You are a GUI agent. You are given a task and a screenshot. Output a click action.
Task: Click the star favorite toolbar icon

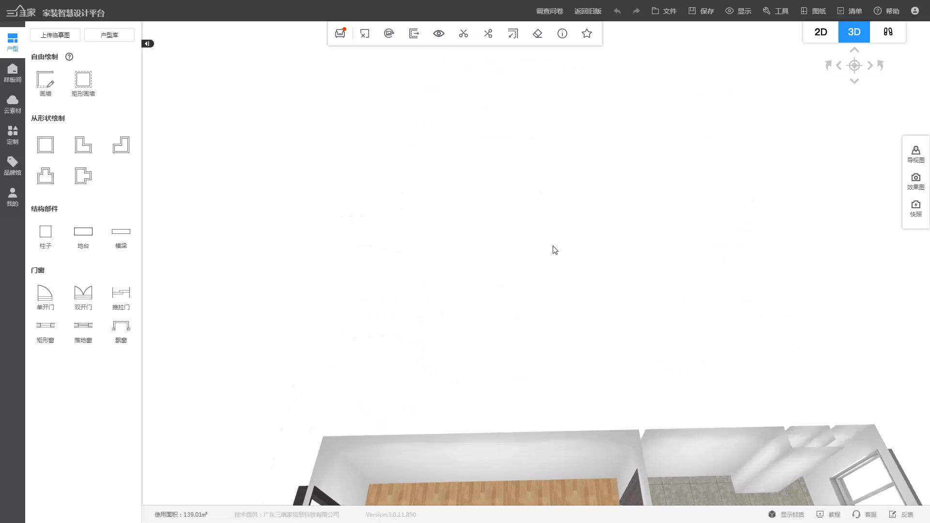tap(587, 33)
